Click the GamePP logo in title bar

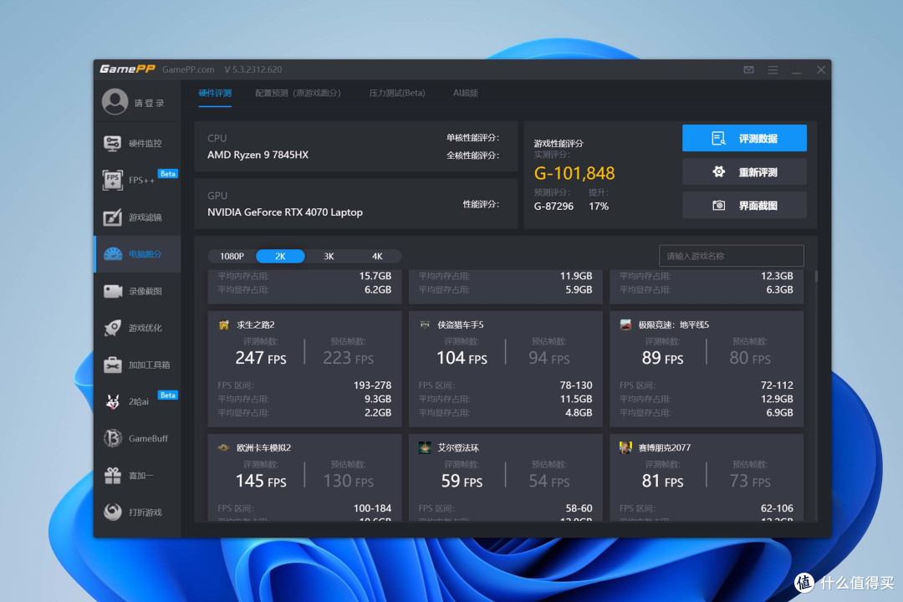click(x=127, y=69)
